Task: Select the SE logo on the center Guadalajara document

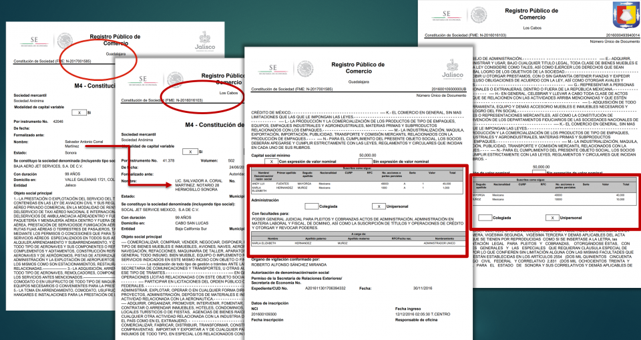Action: [272, 70]
